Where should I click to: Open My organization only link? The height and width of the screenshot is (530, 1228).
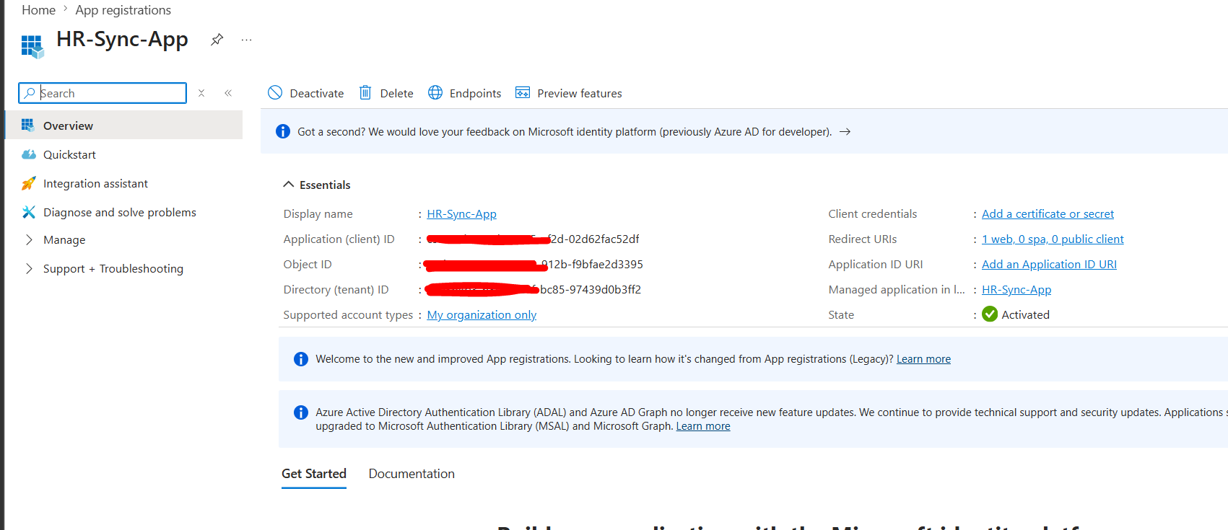click(482, 315)
